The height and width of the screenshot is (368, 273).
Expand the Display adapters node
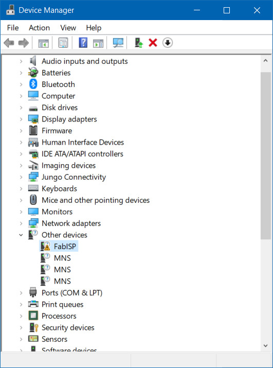click(21, 119)
